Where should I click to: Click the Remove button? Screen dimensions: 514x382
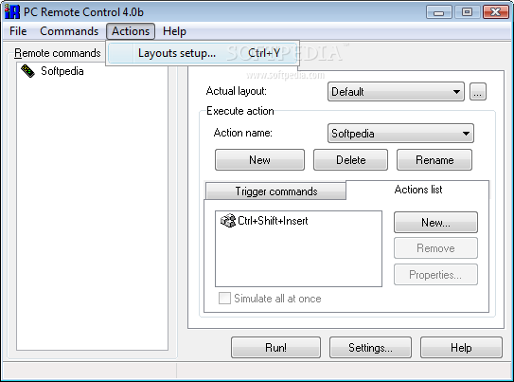pyautogui.click(x=435, y=248)
